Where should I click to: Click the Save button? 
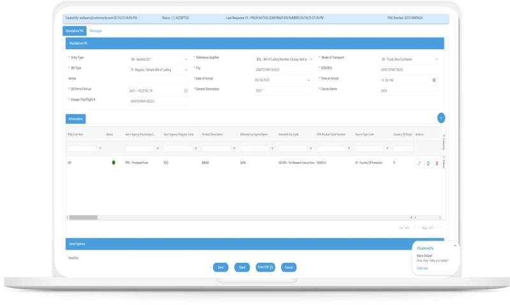pyautogui.click(x=220, y=267)
